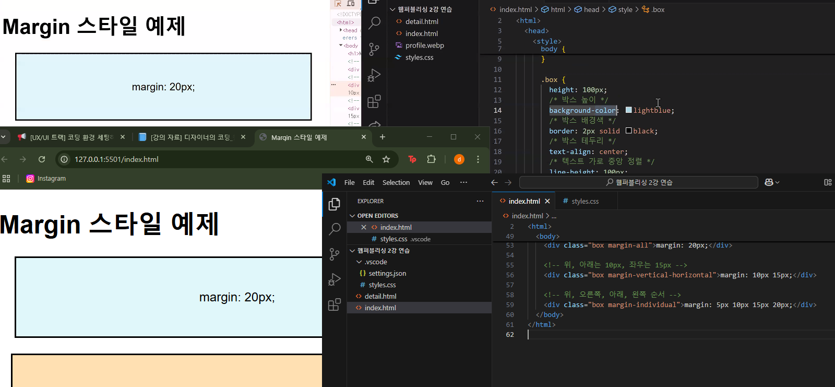Image resolution: width=835 pixels, height=387 pixels.
Task: Click the red Tp extension icon
Action: tap(412, 159)
